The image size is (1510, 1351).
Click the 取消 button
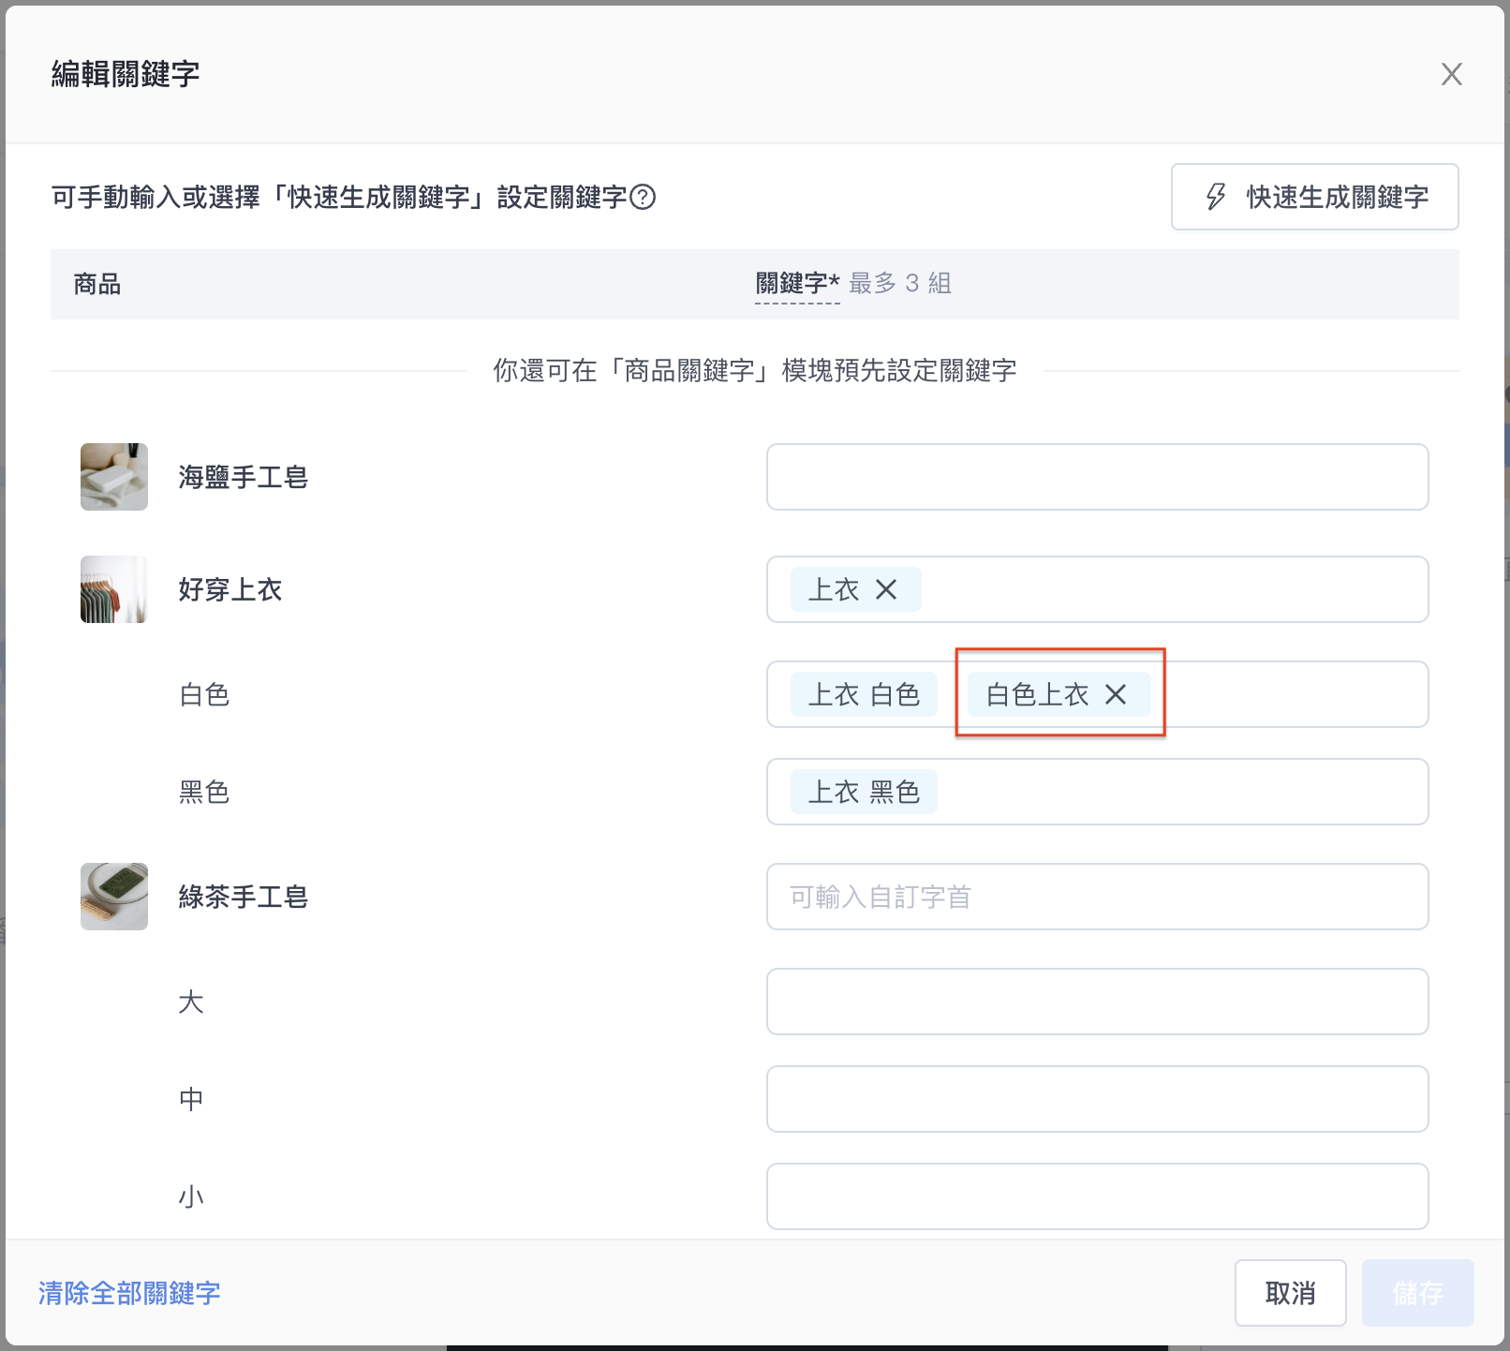tap(1290, 1293)
